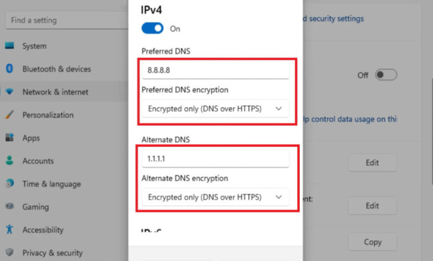The width and height of the screenshot is (433, 261).
Task: Open the security settings link
Action: (333, 19)
